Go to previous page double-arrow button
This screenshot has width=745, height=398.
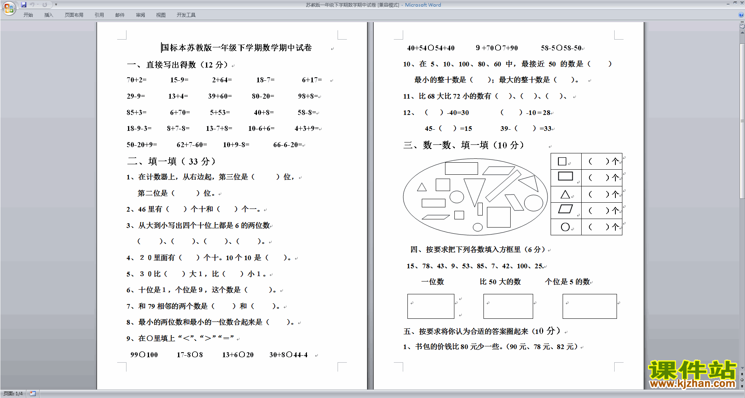click(x=742, y=374)
